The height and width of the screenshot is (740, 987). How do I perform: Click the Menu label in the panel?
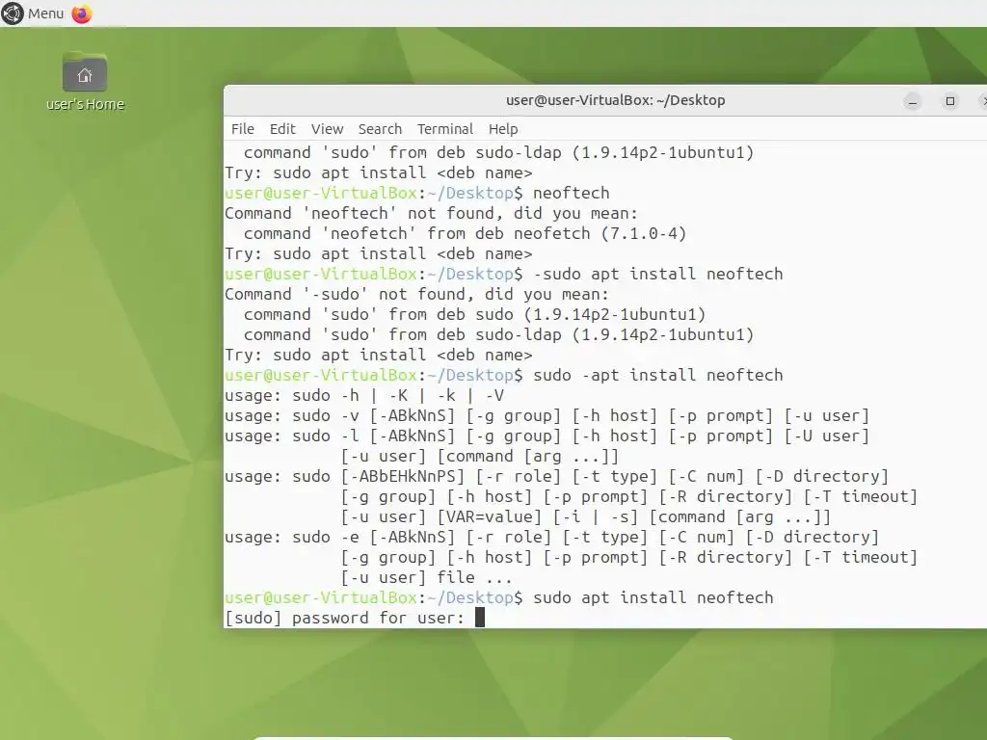(46, 13)
